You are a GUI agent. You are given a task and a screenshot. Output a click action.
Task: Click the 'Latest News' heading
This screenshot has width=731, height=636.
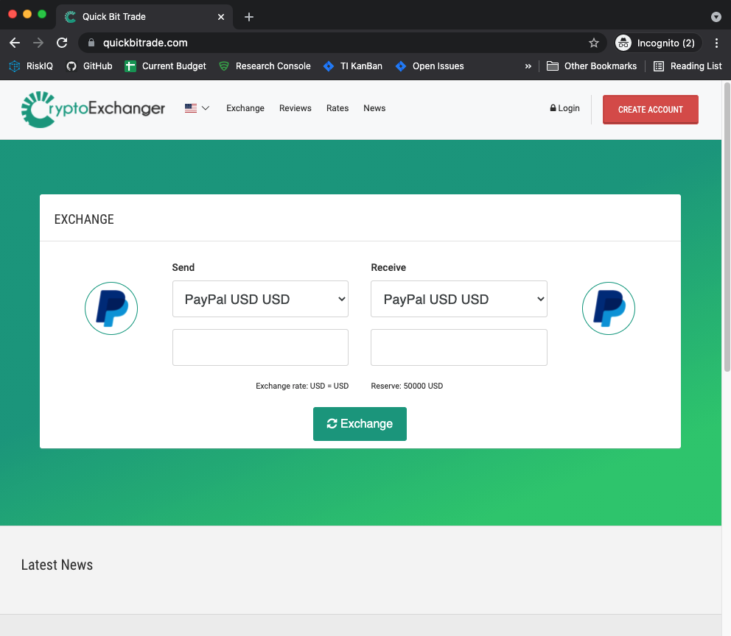coord(57,565)
